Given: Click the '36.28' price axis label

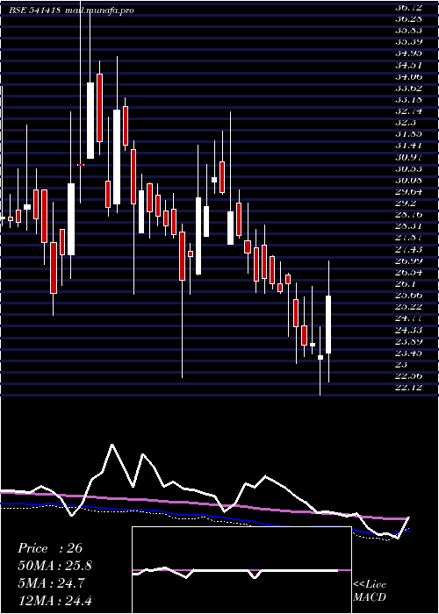Looking at the screenshot, I should (x=409, y=18).
